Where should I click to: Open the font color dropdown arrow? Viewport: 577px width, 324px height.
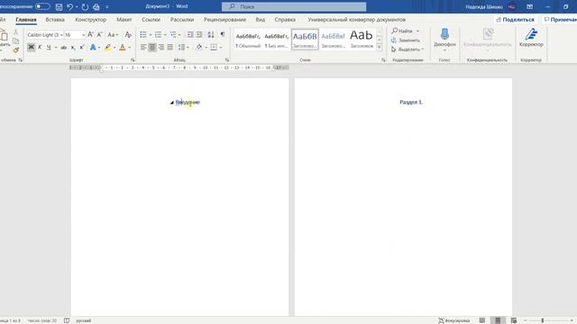pos(129,48)
